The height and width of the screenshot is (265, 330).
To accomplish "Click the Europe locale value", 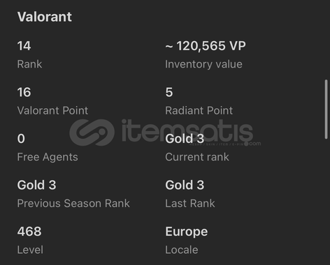I will coord(187,232).
